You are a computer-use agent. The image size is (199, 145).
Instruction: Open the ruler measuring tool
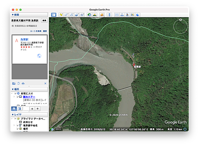coord(109,15)
